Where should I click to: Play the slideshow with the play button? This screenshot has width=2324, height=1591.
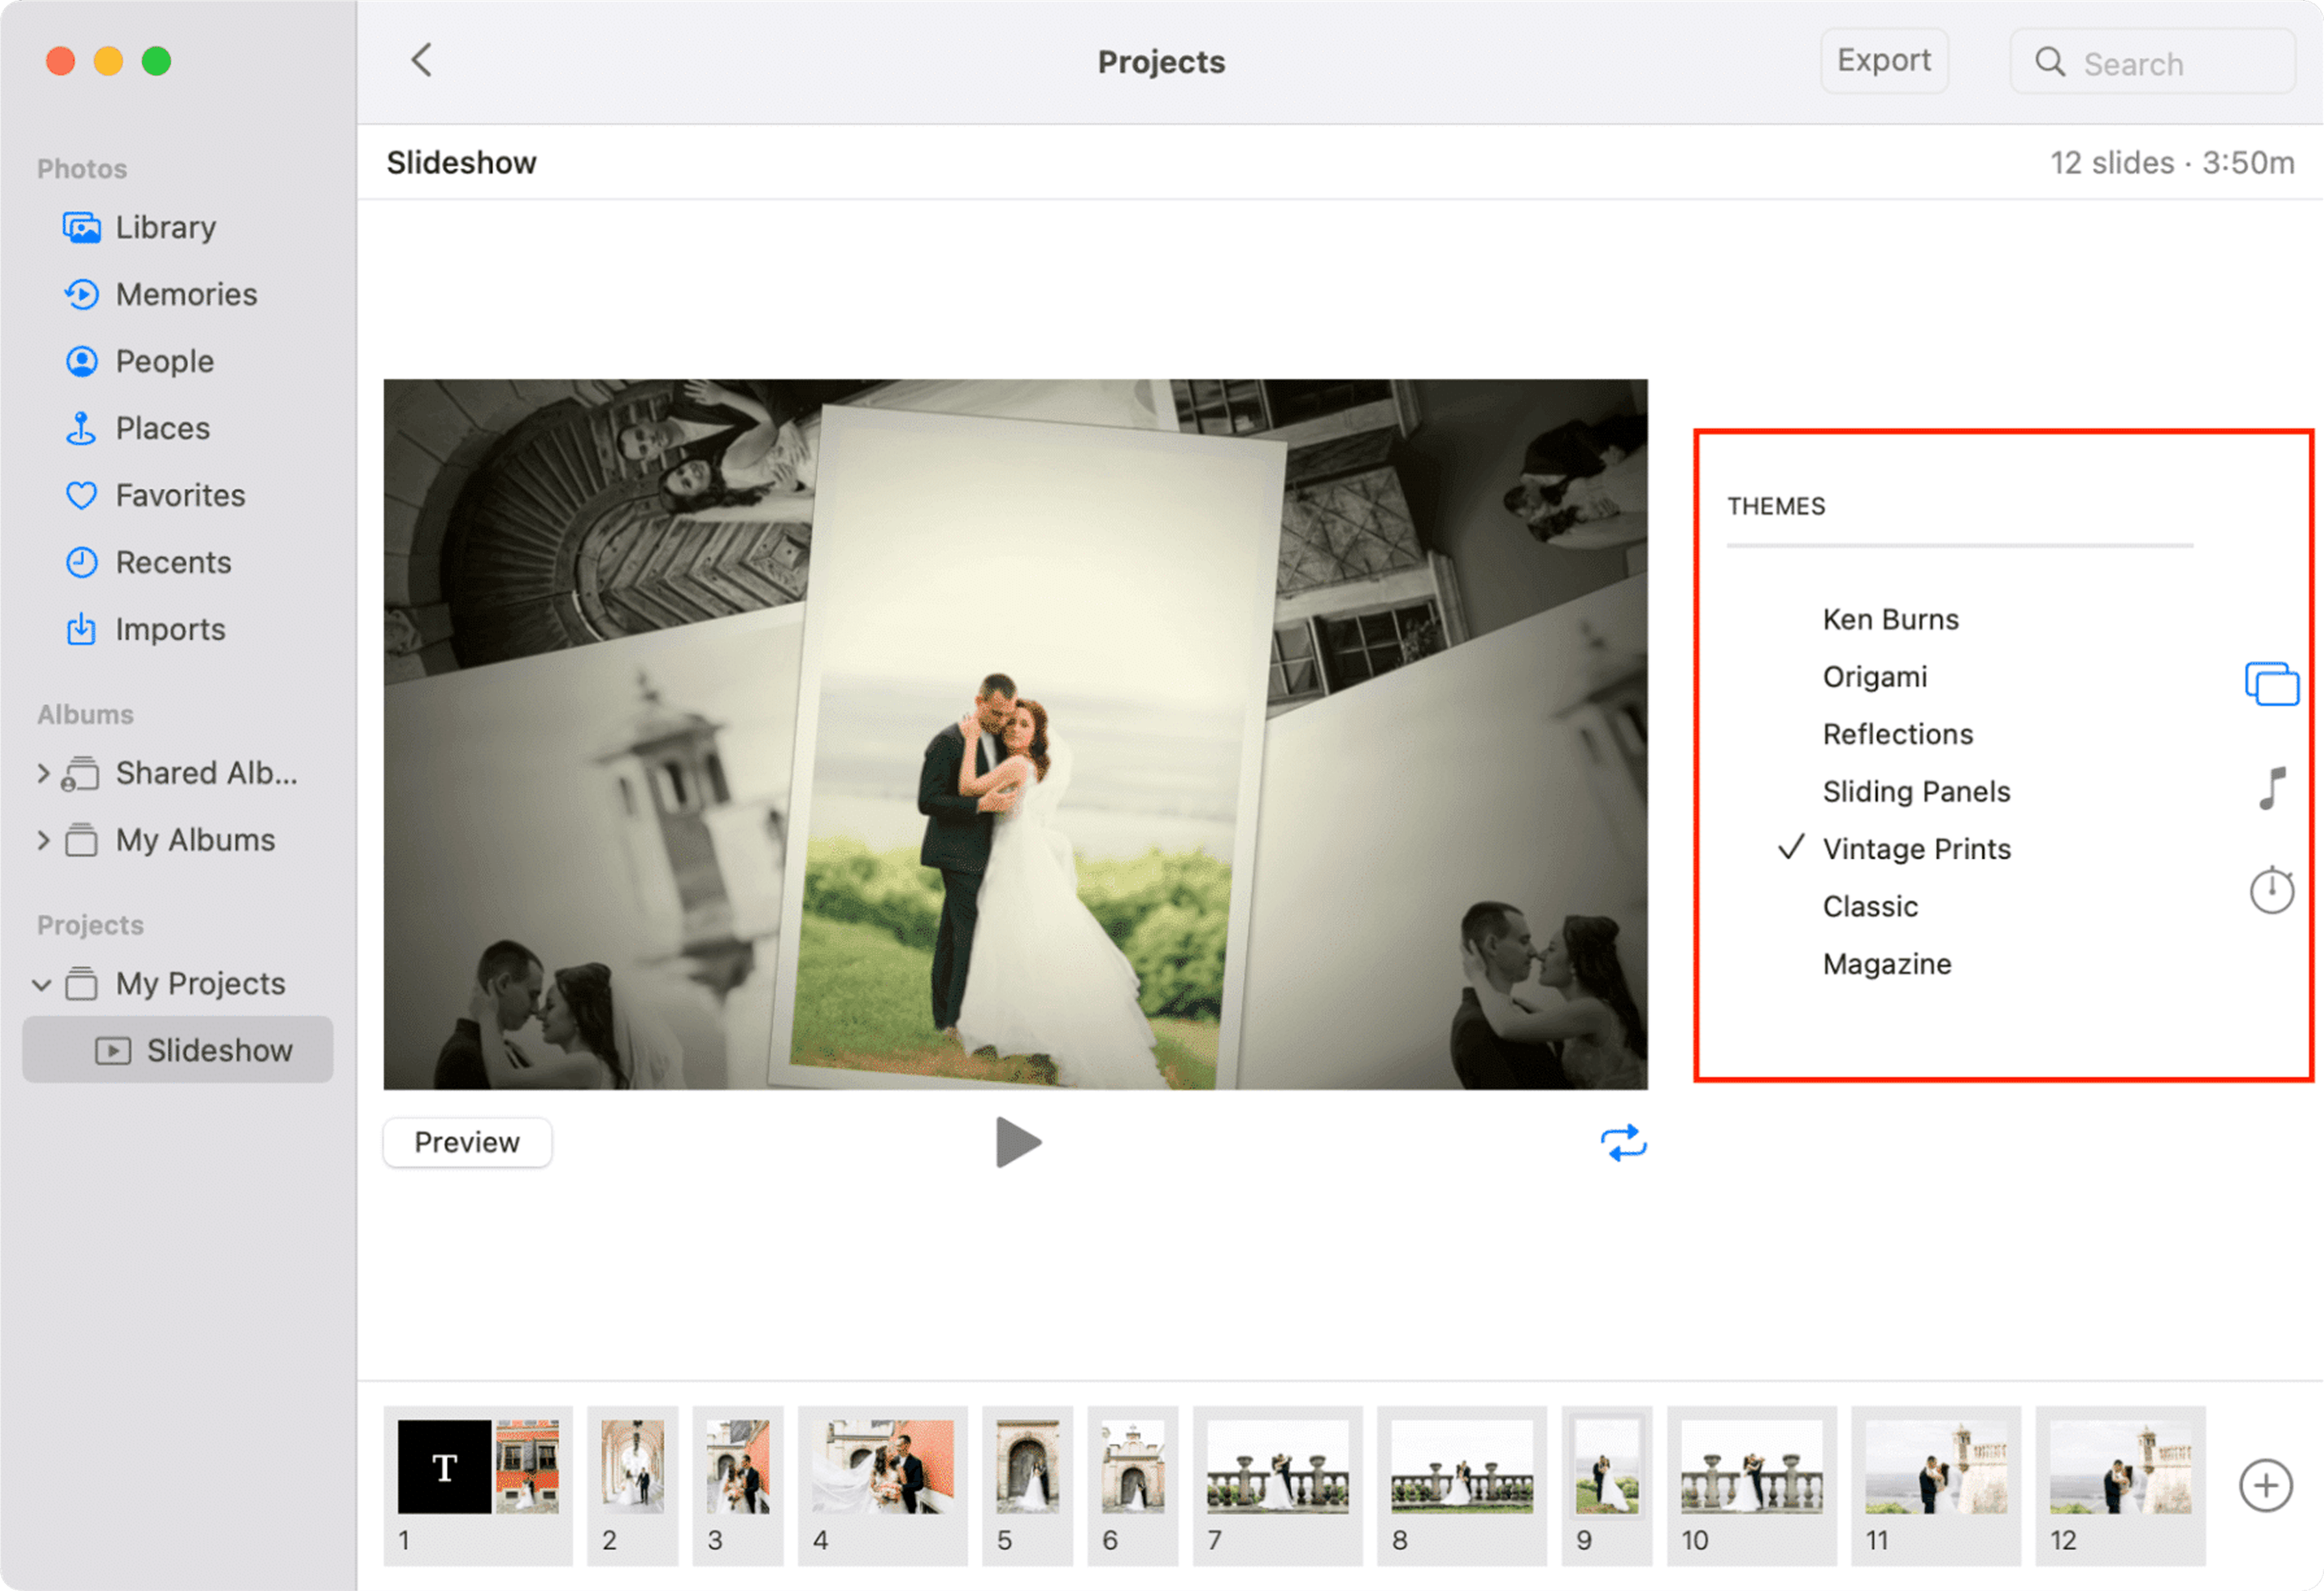1018,1142
